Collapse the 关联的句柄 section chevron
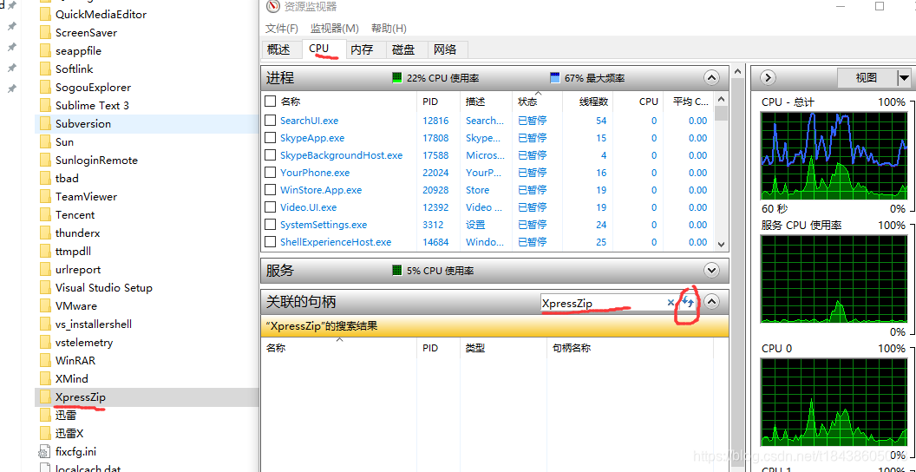The height and width of the screenshot is (472, 916). 711,302
